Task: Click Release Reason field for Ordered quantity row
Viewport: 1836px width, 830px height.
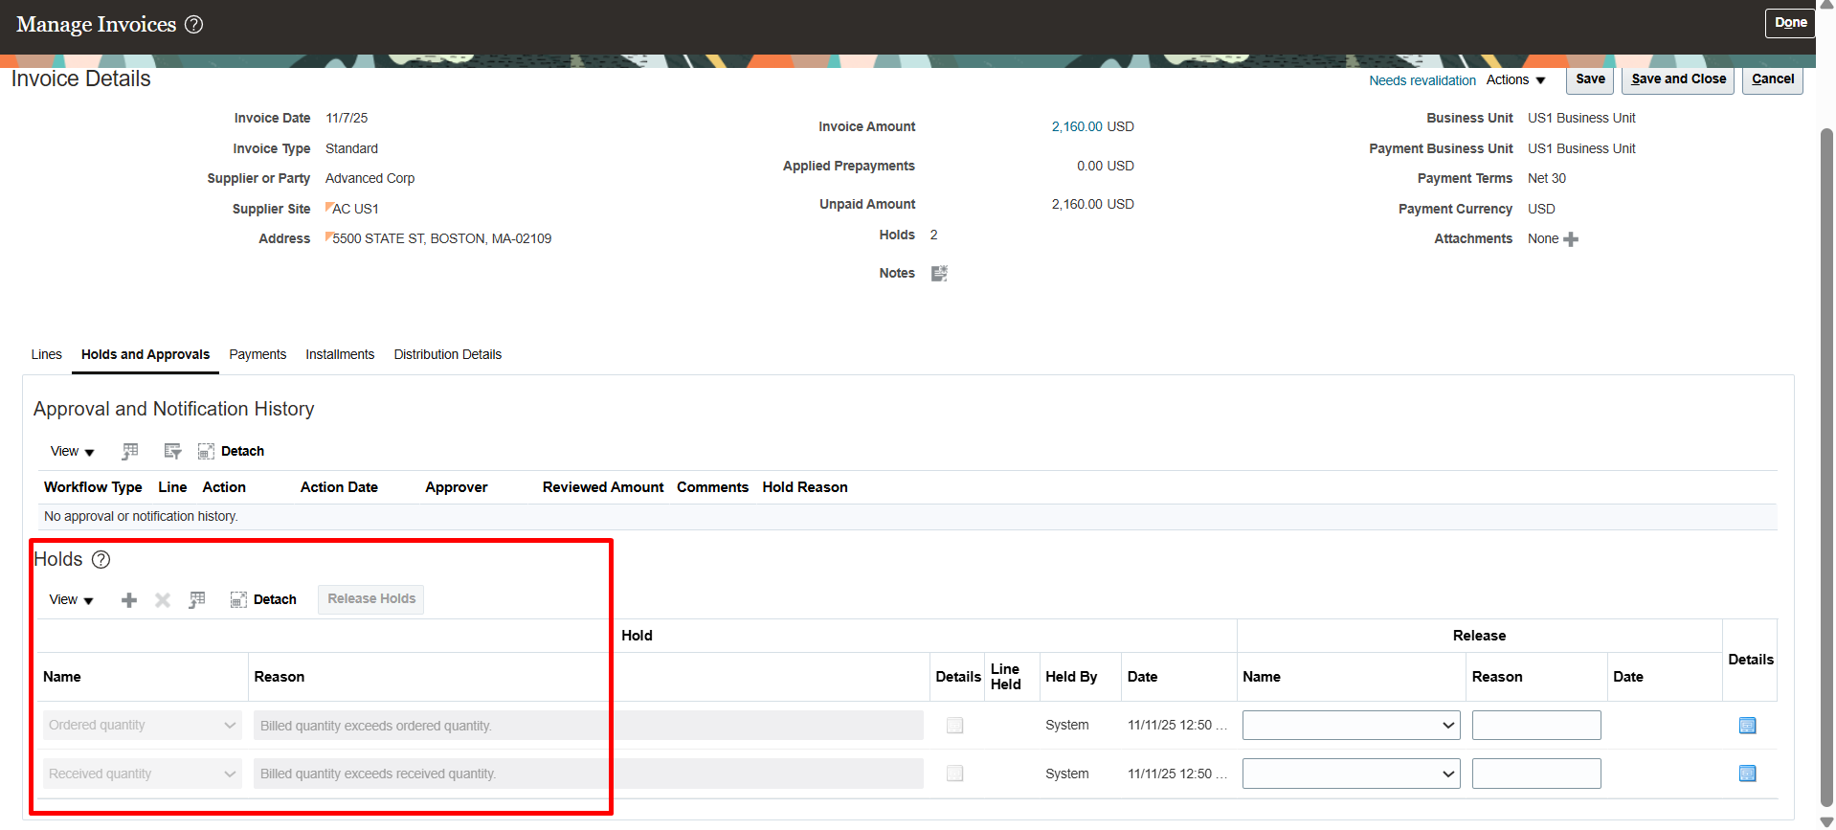Action: tap(1536, 726)
